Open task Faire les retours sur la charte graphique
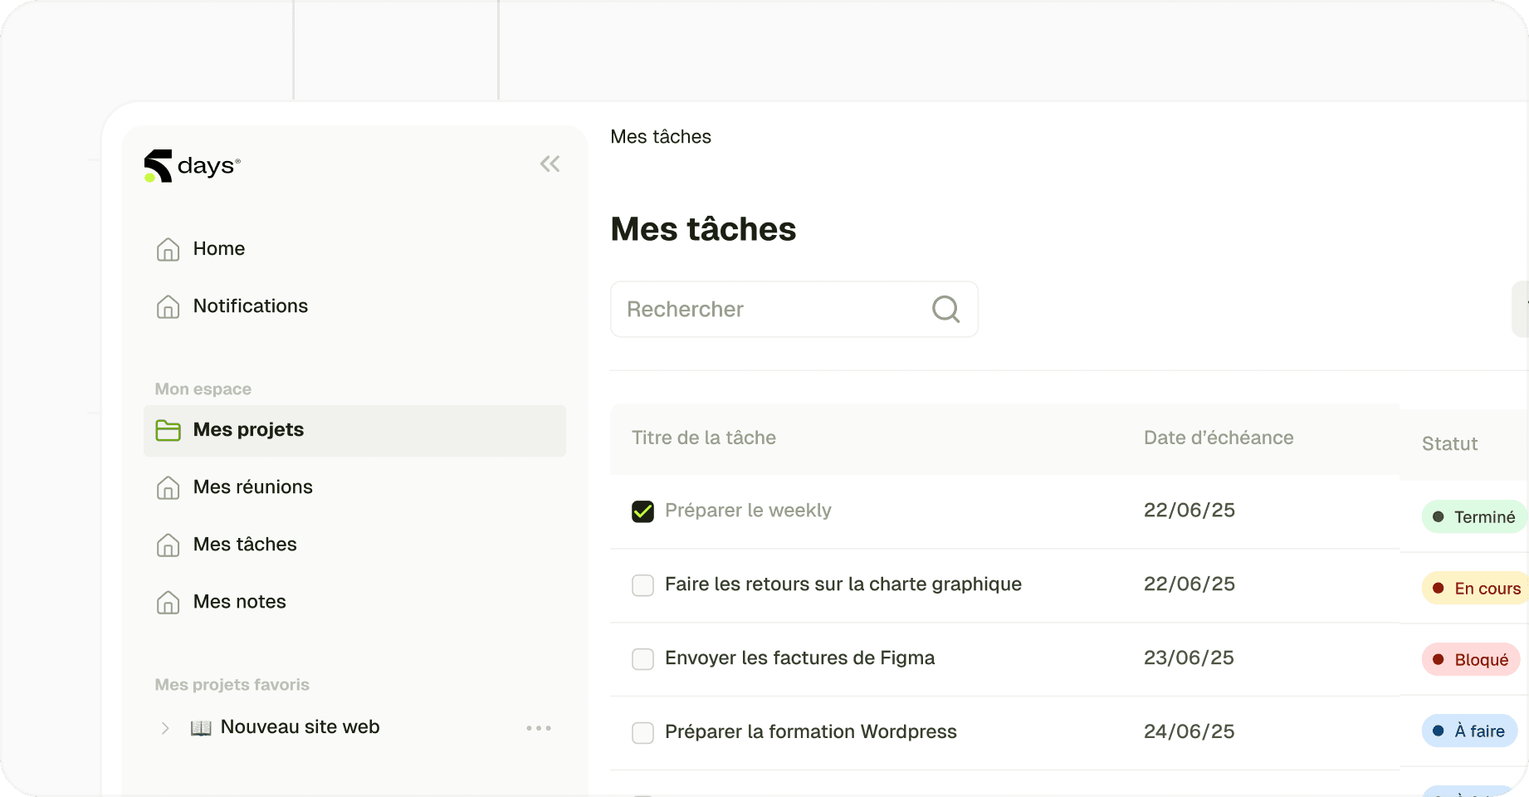This screenshot has width=1529, height=797. click(843, 584)
